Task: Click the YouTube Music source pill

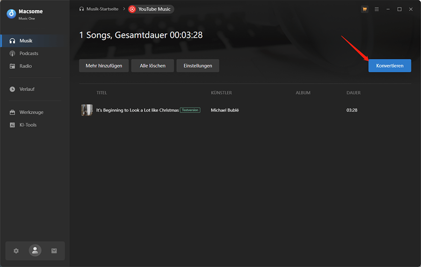Action: (151, 9)
